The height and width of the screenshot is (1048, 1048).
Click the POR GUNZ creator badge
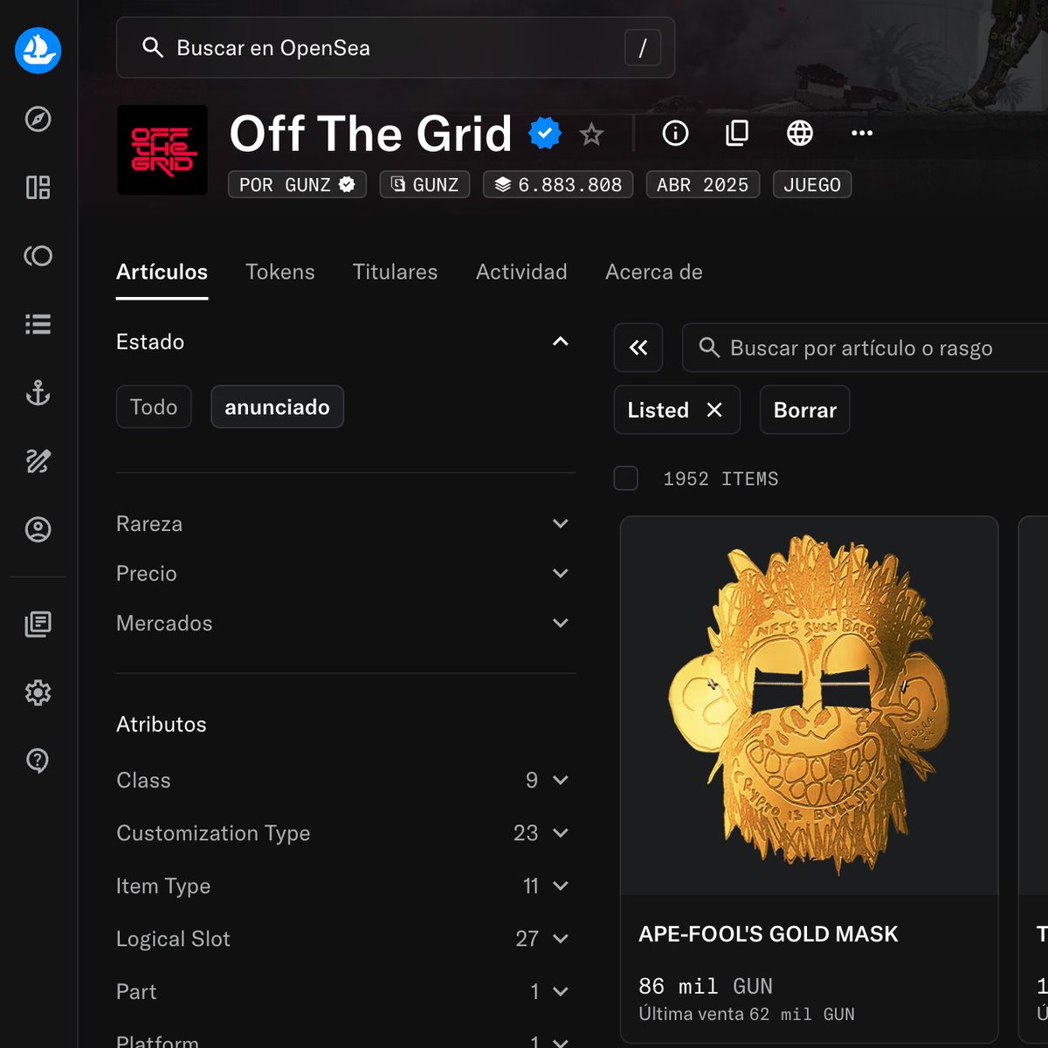coord(297,184)
